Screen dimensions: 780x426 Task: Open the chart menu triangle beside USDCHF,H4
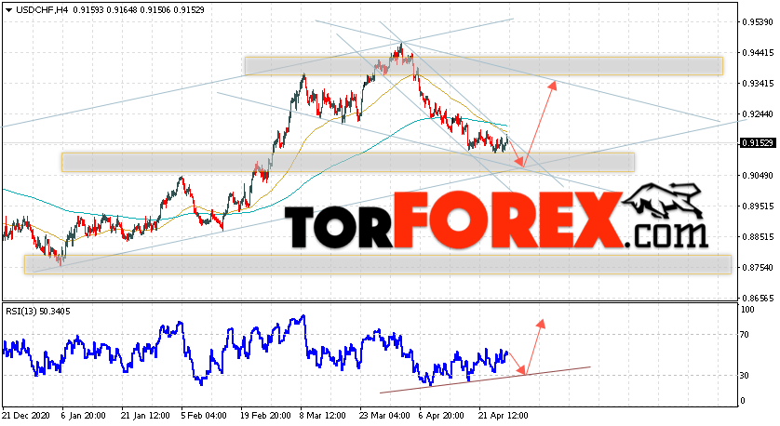coord(8,10)
